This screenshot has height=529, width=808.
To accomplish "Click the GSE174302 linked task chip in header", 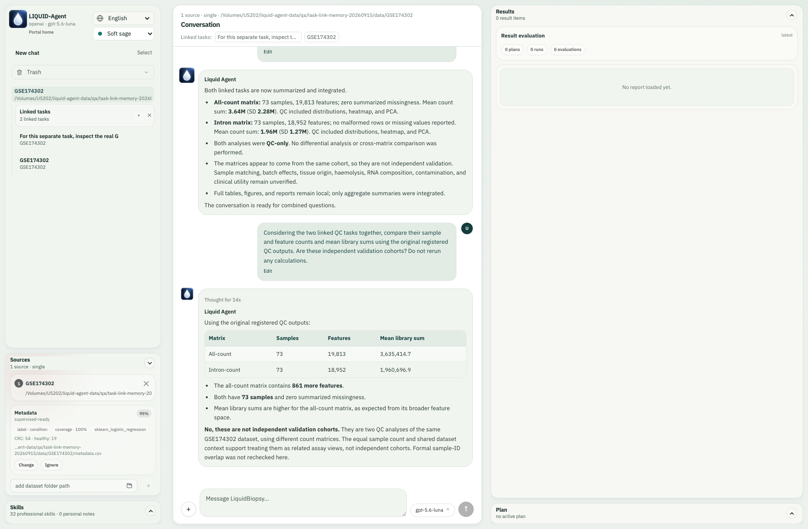I will (x=322, y=37).
